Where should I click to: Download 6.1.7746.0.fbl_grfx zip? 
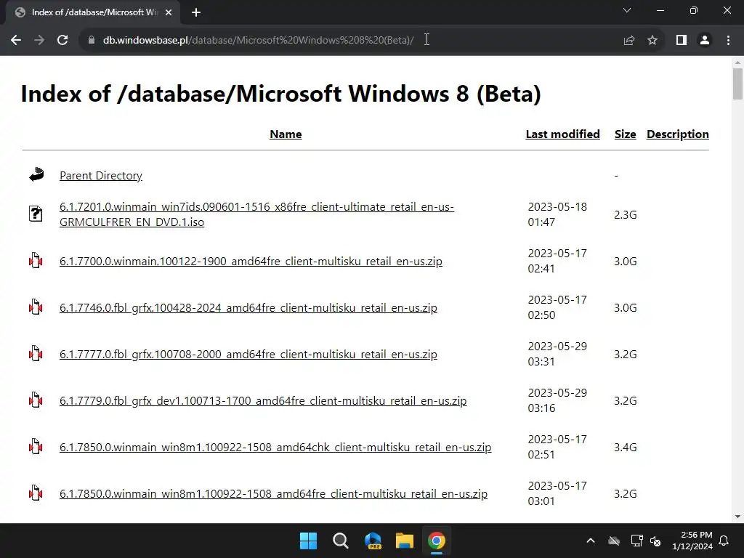[248, 307]
